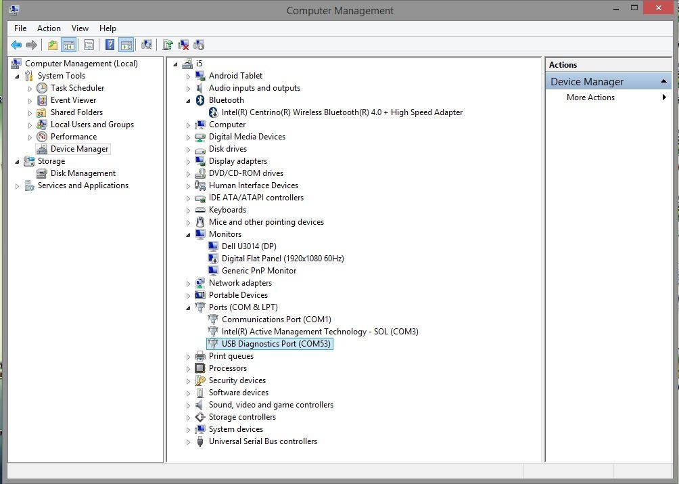Viewport: 679px width, 484px height.
Task: Click More Actions in Actions pane
Action: click(590, 97)
